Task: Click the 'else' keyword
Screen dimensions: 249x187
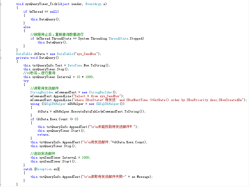Action: (x=27, y=27)
